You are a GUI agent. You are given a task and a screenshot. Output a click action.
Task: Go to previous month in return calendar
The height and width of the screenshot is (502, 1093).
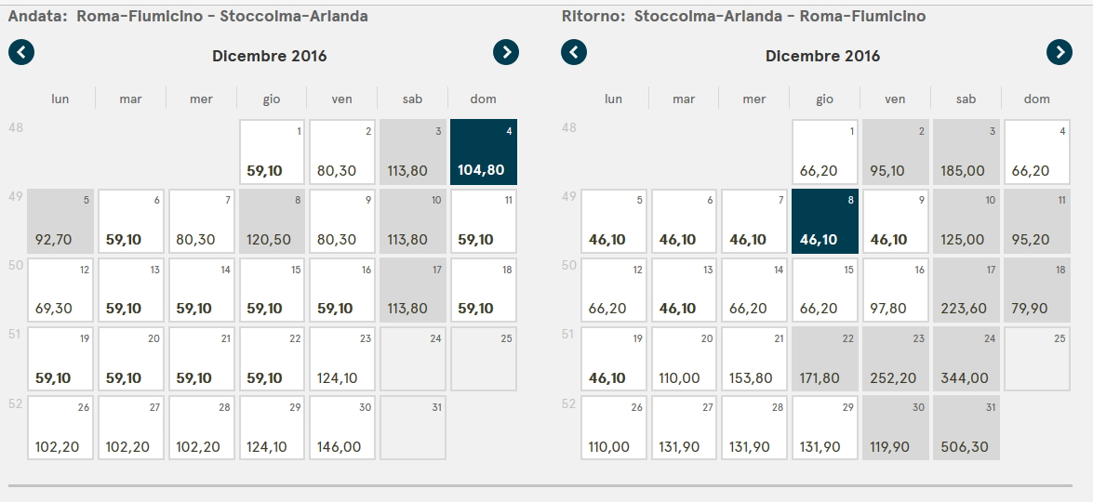[x=575, y=53]
